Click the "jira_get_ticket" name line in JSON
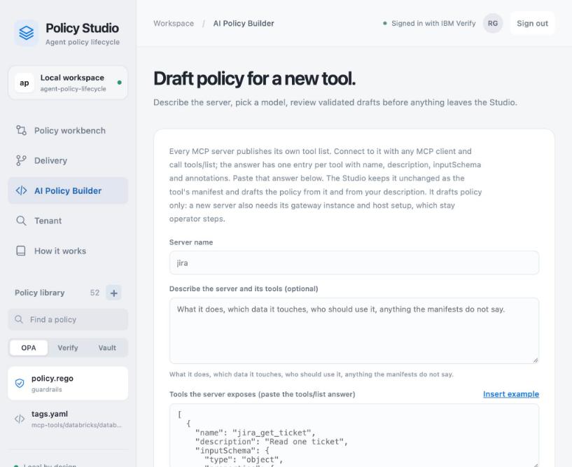 (x=256, y=433)
